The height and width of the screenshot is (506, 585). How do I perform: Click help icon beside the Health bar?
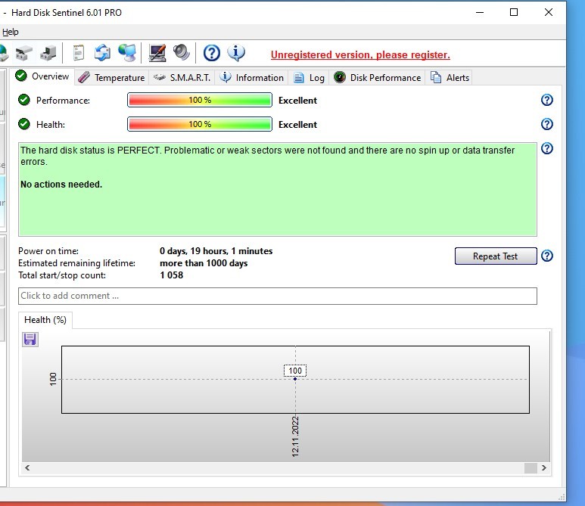[x=547, y=124]
